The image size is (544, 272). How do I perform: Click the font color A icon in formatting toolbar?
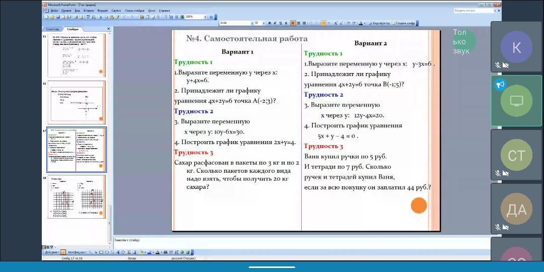(x=361, y=23)
